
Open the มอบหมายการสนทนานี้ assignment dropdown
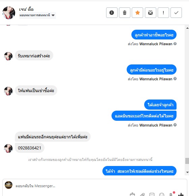(x=37, y=16)
